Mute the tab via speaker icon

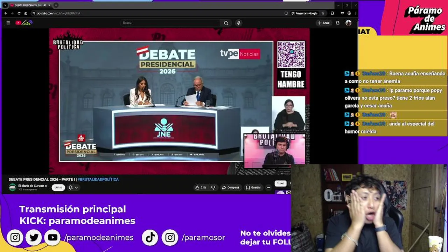coord(44,5)
